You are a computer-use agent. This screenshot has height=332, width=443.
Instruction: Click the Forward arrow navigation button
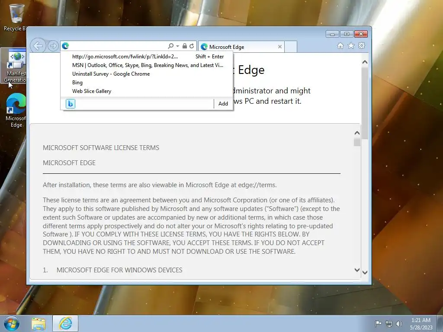click(53, 46)
